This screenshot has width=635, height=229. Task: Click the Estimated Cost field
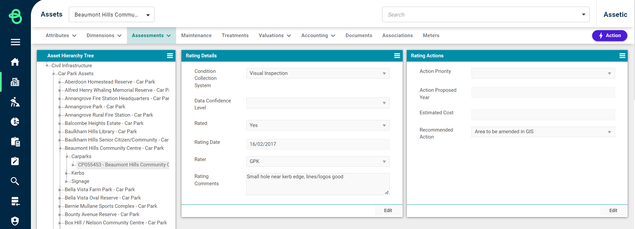click(543, 115)
